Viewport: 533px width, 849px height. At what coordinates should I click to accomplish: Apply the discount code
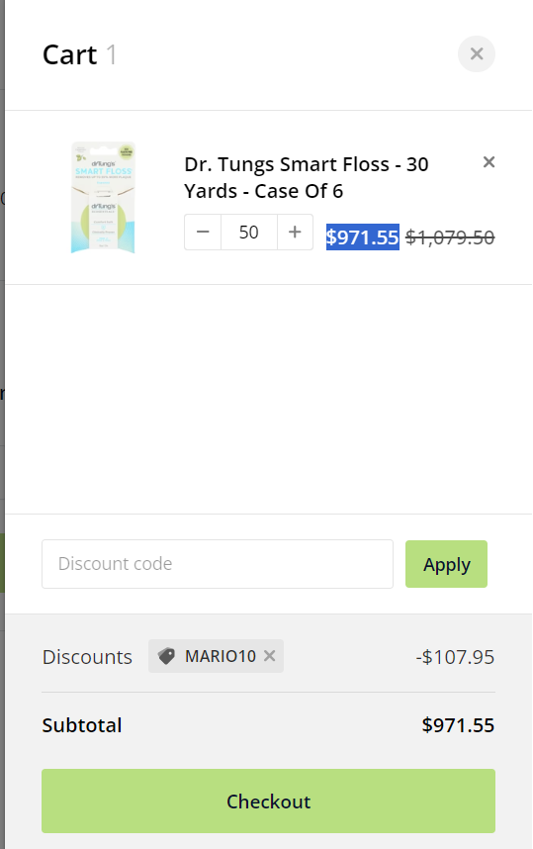pos(446,564)
